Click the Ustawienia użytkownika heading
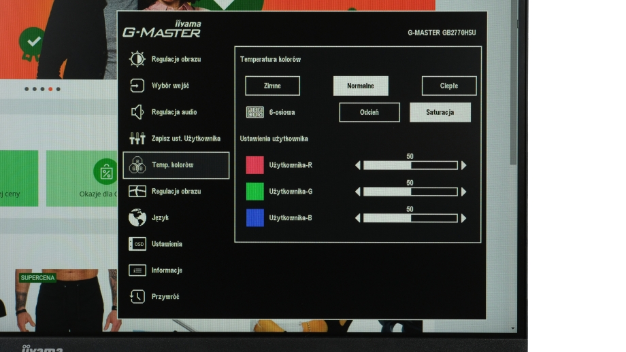Viewport: 626px width, 352px height. tap(274, 139)
